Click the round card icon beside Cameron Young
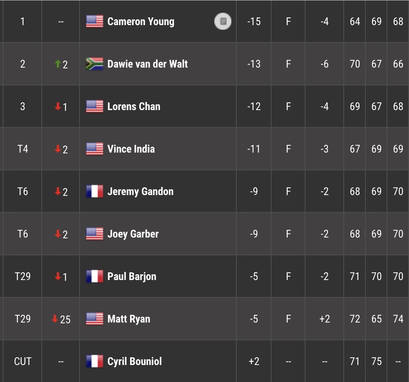 tap(223, 22)
